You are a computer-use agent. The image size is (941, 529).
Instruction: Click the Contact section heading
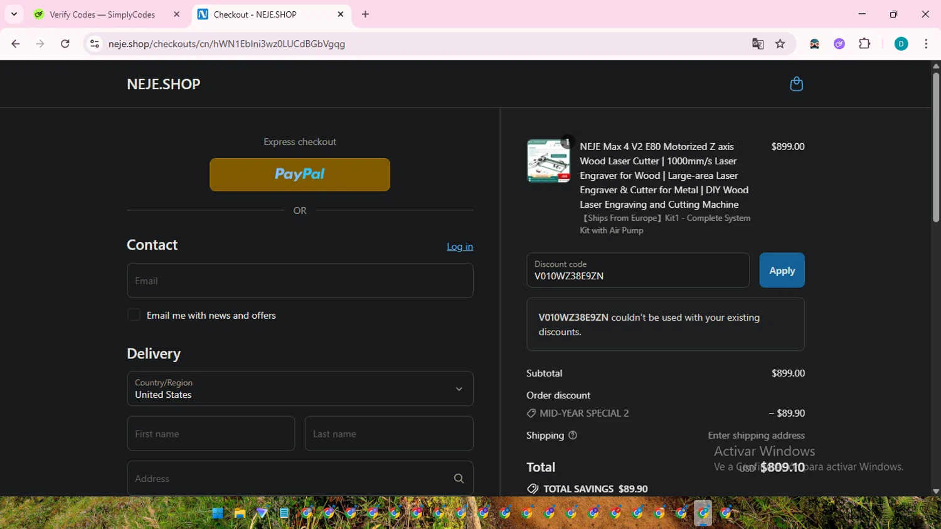click(x=152, y=245)
